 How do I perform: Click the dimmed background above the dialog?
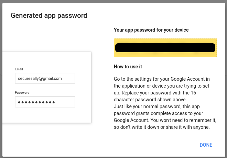pos(113,2)
